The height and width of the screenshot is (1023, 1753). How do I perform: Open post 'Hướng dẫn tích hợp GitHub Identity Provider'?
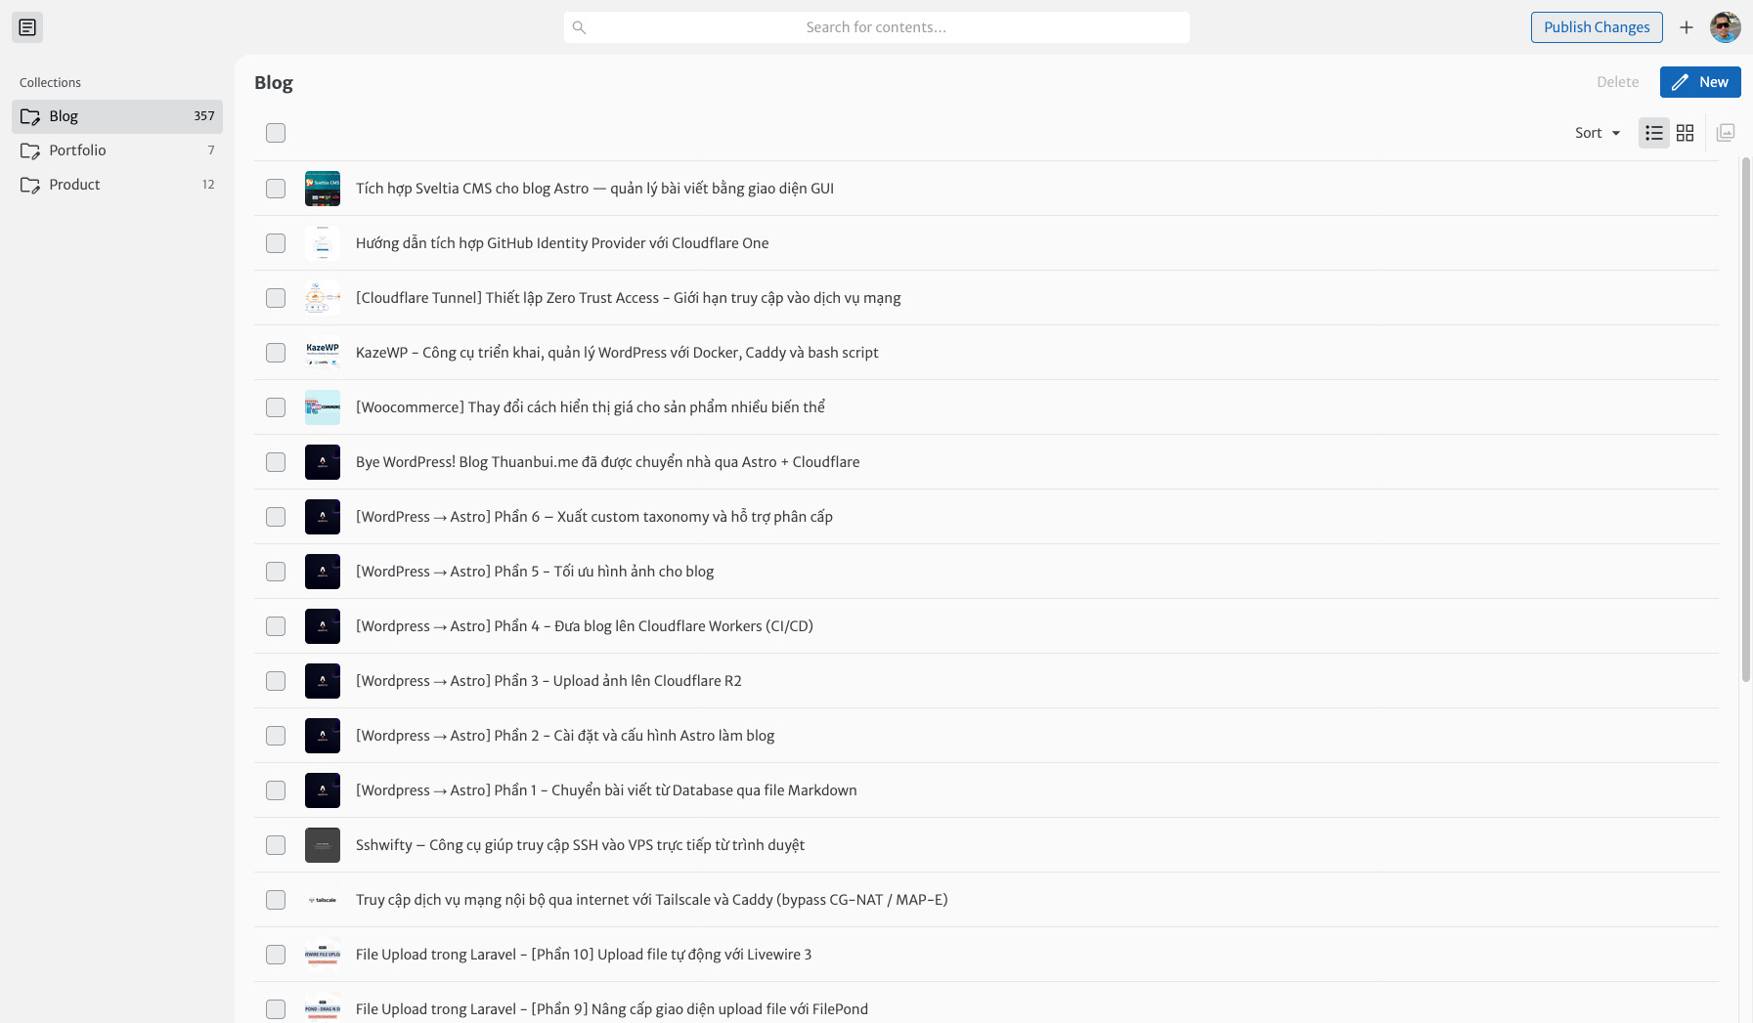click(x=562, y=243)
